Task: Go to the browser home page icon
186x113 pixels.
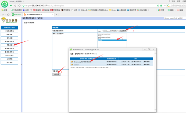Action: (19, 6)
